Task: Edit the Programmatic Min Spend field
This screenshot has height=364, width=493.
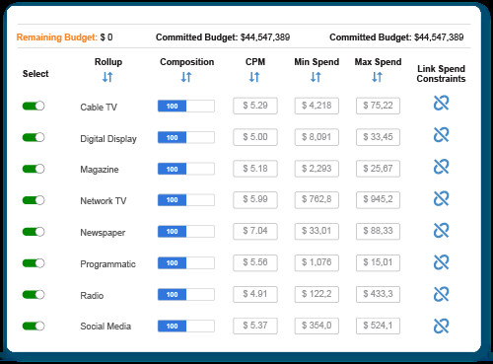Action: click(317, 262)
